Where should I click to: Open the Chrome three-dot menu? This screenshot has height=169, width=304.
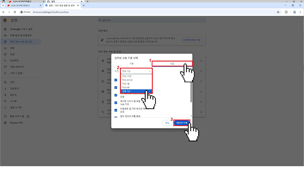pos(300,12)
